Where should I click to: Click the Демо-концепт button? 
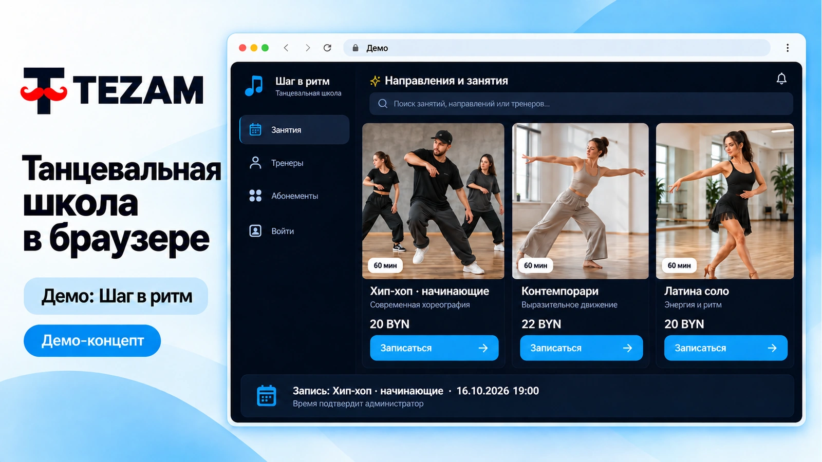click(x=92, y=341)
